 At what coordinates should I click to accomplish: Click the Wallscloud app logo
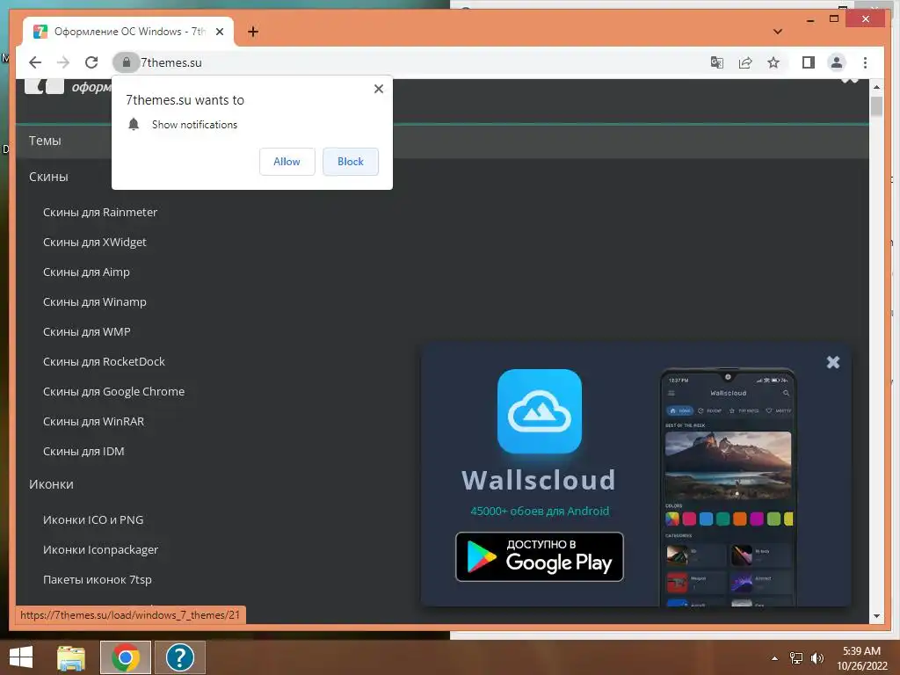(539, 411)
